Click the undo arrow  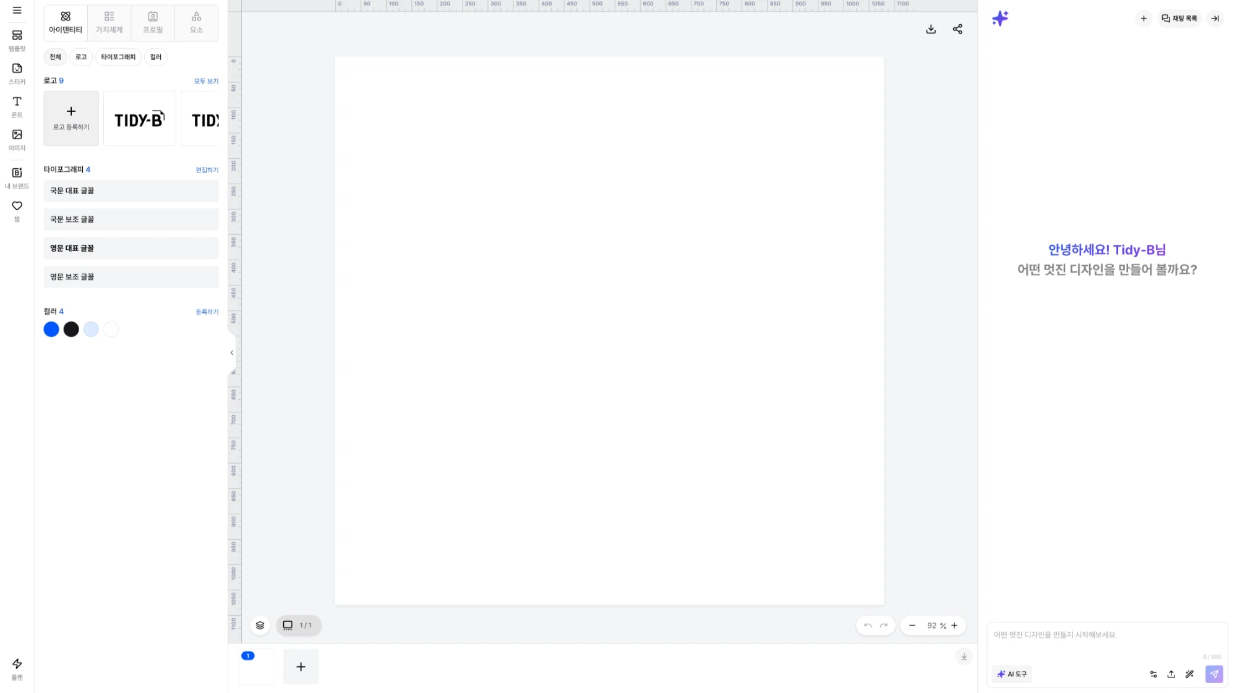868,626
